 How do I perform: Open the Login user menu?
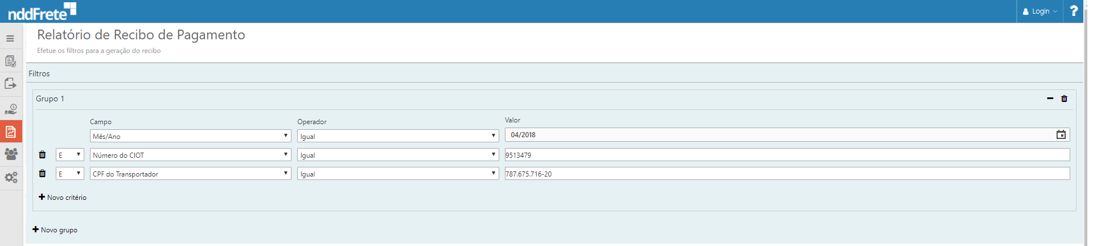[1039, 11]
